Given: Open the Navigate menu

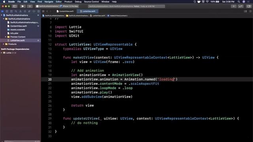Looking at the screenshot, I should (x=49, y=2).
